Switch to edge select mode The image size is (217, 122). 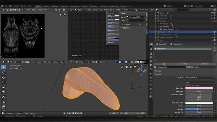26,62
